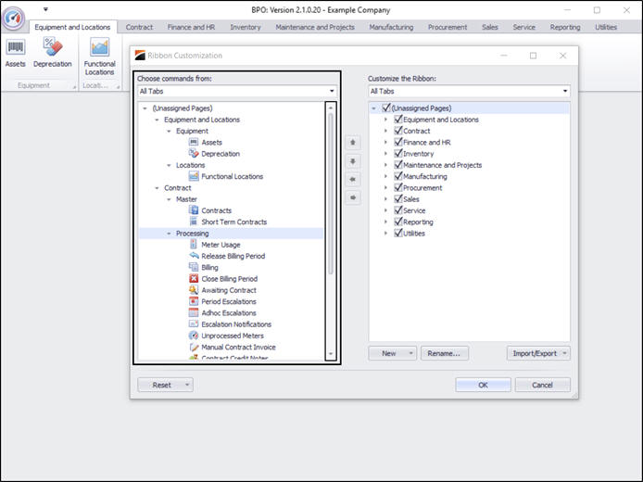
Task: Open the Maintenance and Projects tab
Action: (315, 27)
